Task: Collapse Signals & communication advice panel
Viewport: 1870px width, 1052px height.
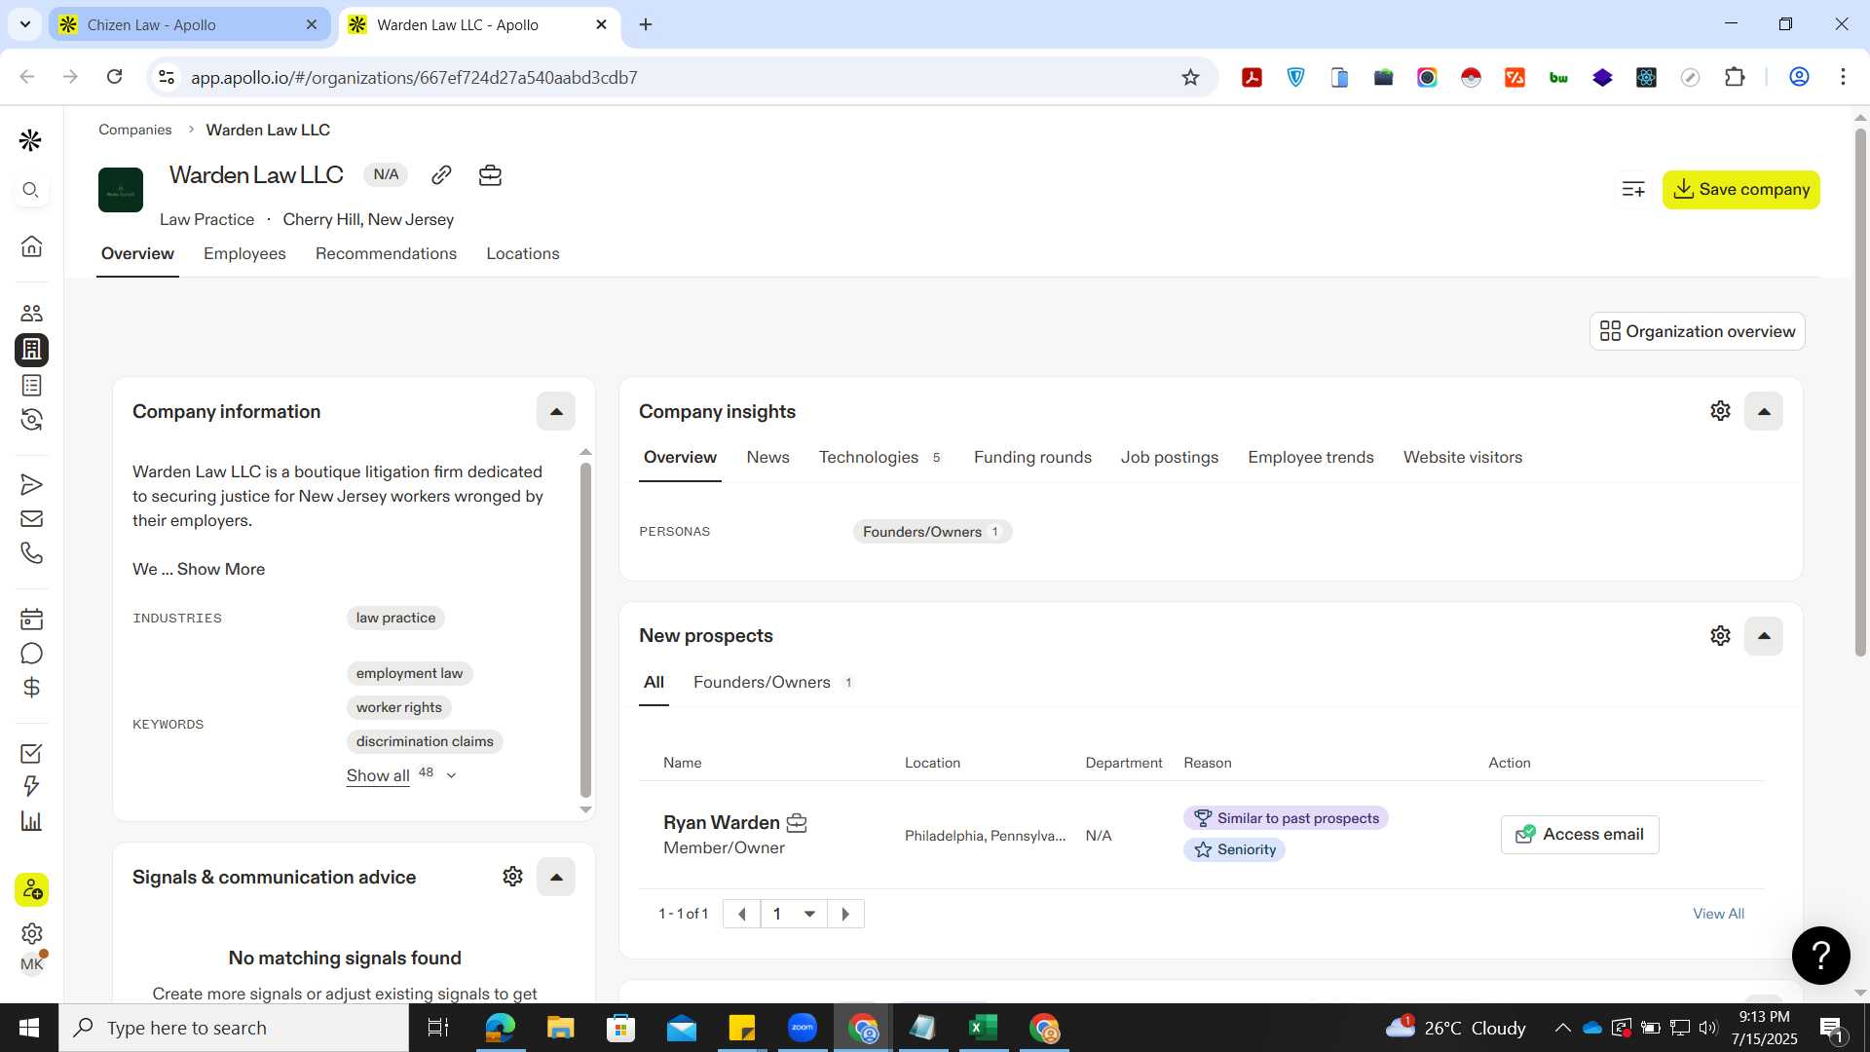Action: click(556, 877)
